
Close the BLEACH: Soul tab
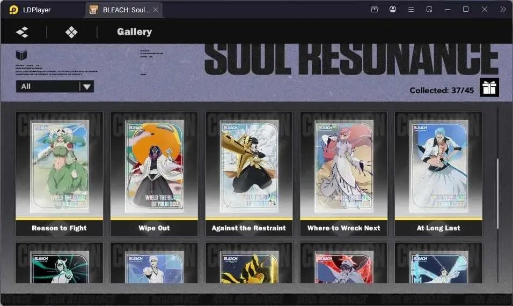pos(156,10)
